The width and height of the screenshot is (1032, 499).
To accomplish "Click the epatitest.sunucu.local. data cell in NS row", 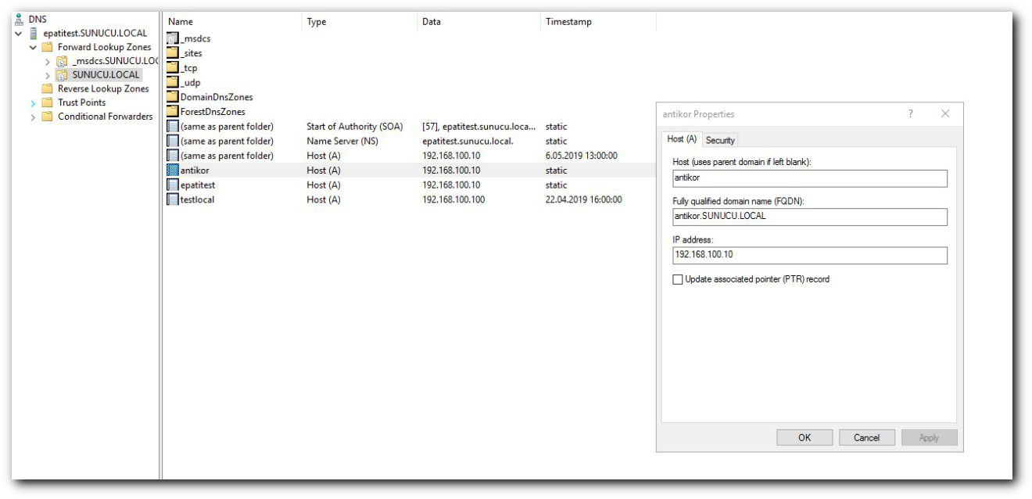I will point(468,142).
